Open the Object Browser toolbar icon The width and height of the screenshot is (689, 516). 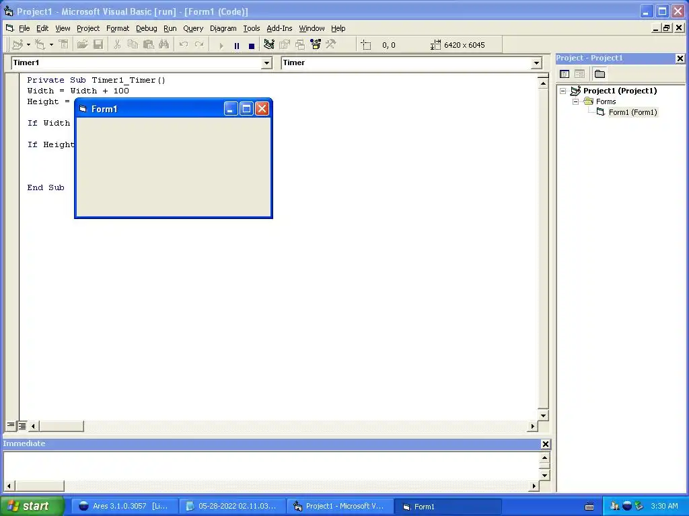click(x=316, y=44)
